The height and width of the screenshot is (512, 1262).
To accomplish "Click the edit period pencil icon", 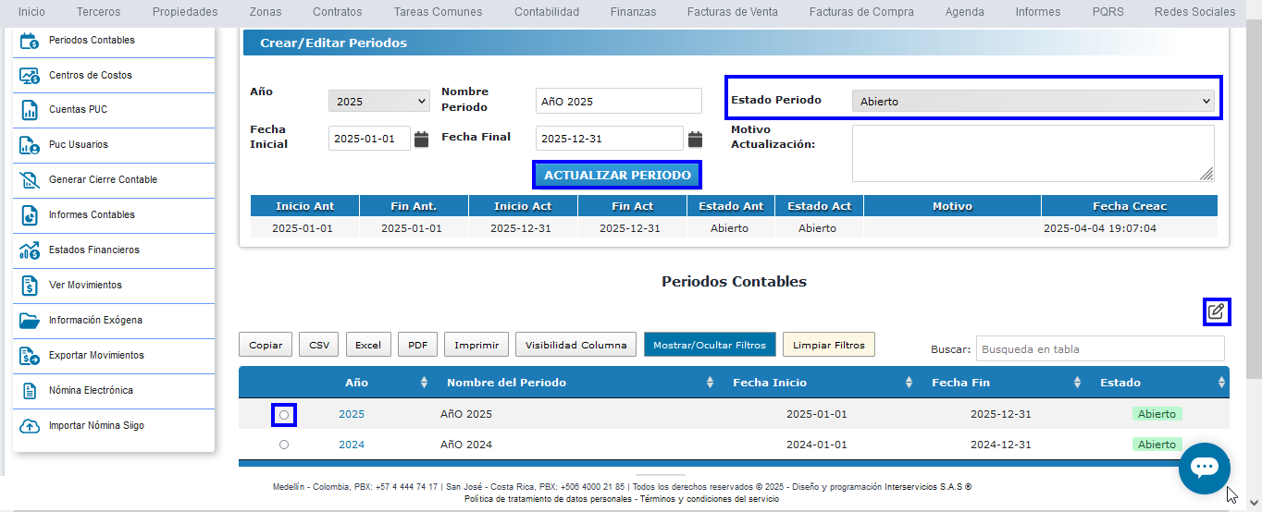I will click(x=1217, y=312).
